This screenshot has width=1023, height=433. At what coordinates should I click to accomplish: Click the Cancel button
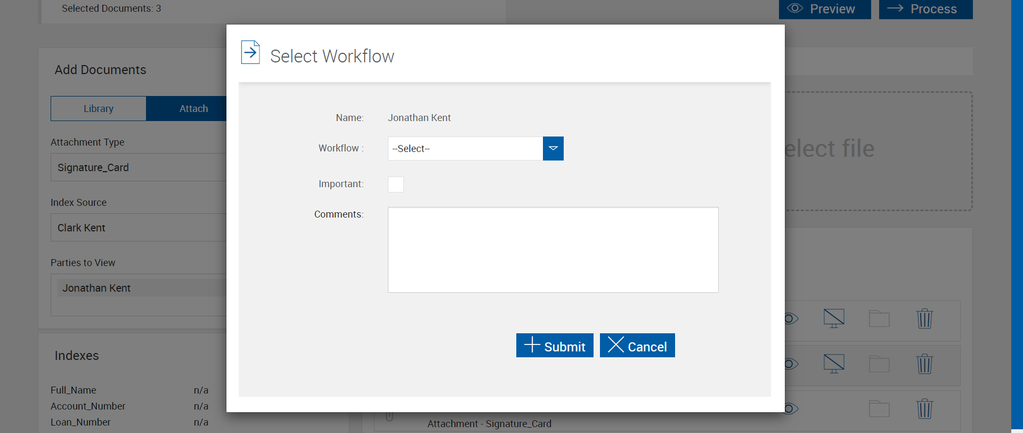coord(637,346)
